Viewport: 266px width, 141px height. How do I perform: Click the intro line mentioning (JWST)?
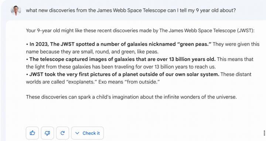pos(140,31)
